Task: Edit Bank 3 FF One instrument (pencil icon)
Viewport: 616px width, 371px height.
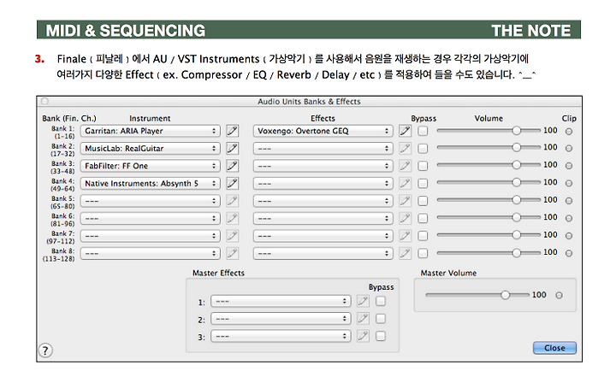Action: pyautogui.click(x=232, y=166)
